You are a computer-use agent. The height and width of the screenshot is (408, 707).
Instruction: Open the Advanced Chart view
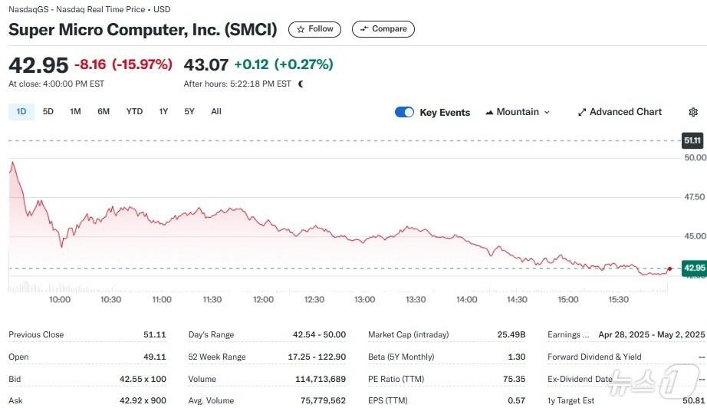pyautogui.click(x=619, y=112)
